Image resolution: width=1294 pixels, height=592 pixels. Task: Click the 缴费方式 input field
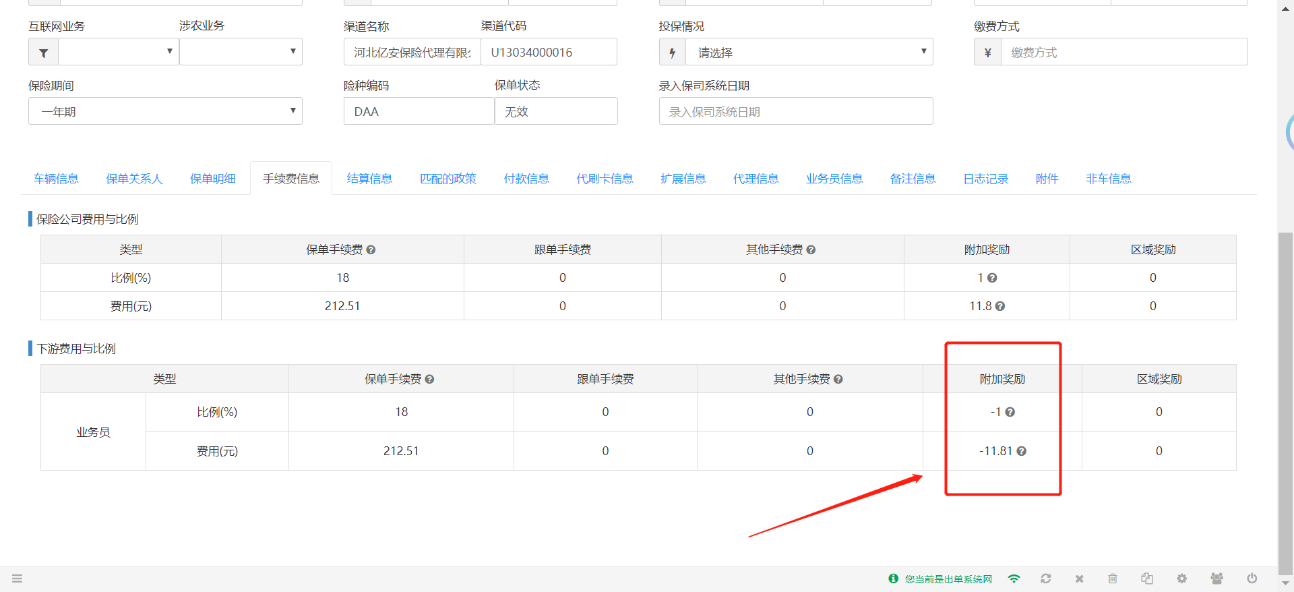[1124, 52]
